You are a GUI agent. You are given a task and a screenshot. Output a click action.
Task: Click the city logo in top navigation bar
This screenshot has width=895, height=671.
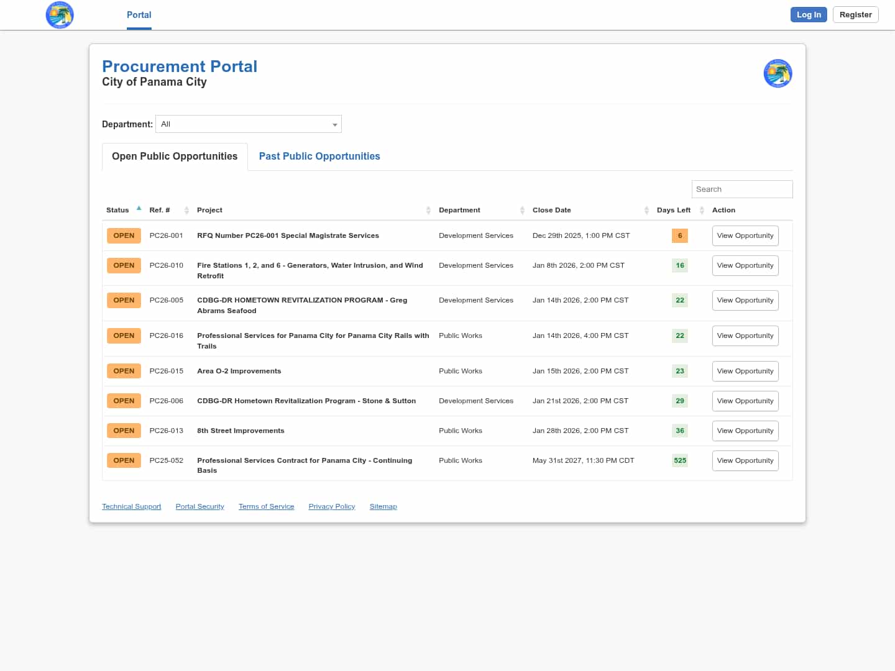pyautogui.click(x=60, y=15)
